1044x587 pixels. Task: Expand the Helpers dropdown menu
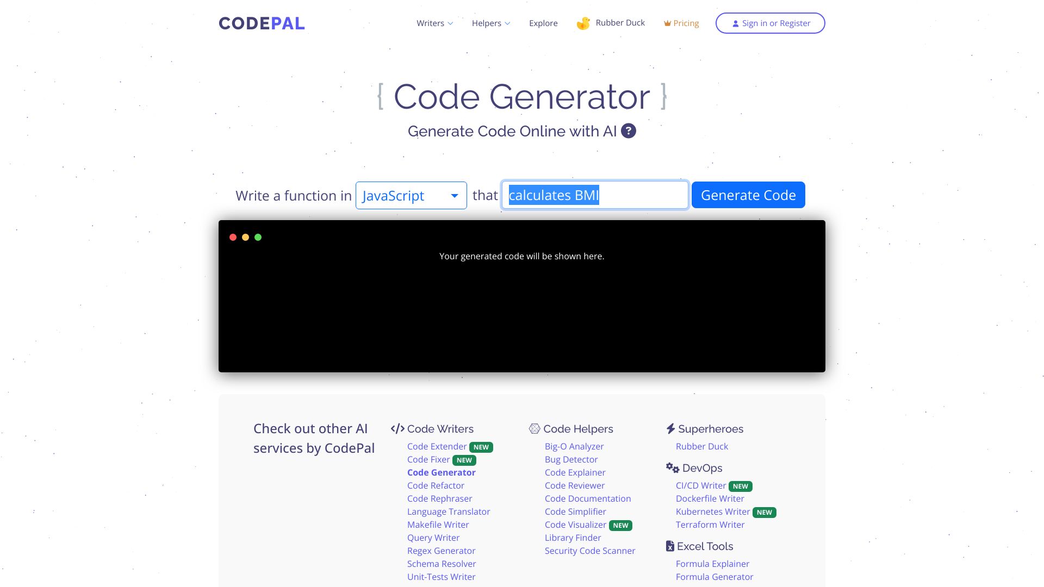click(490, 22)
